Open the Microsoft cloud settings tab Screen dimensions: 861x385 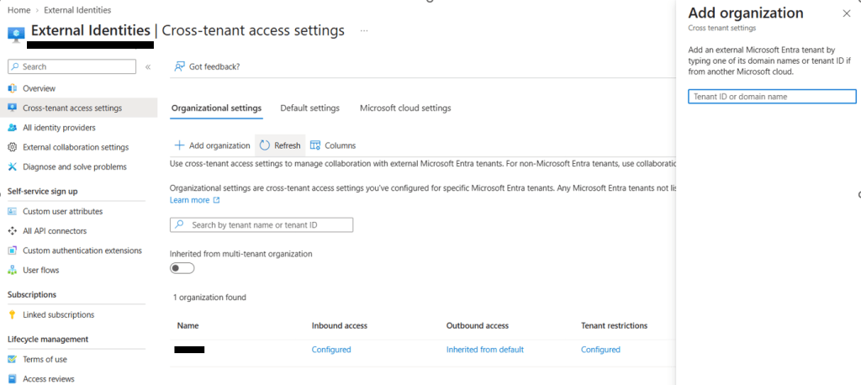[x=405, y=108]
